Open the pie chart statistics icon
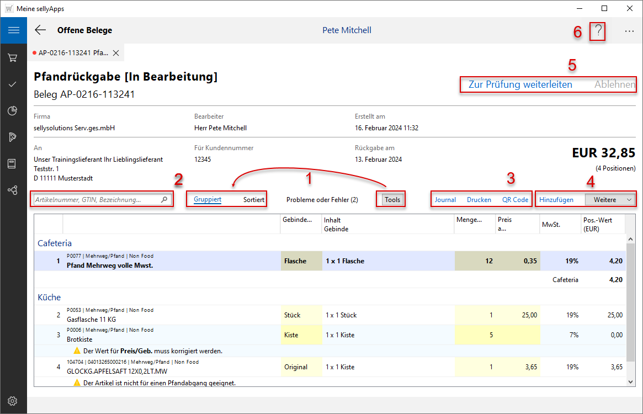 (x=13, y=110)
